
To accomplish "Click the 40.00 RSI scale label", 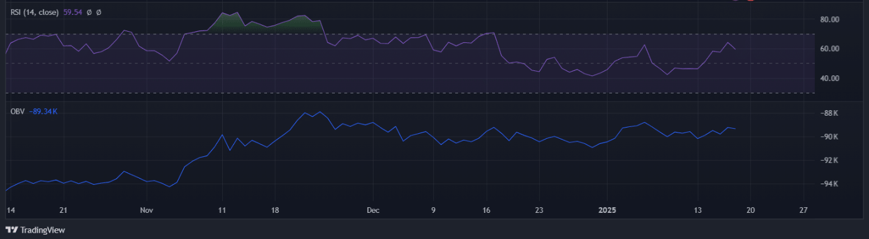I will pos(830,78).
